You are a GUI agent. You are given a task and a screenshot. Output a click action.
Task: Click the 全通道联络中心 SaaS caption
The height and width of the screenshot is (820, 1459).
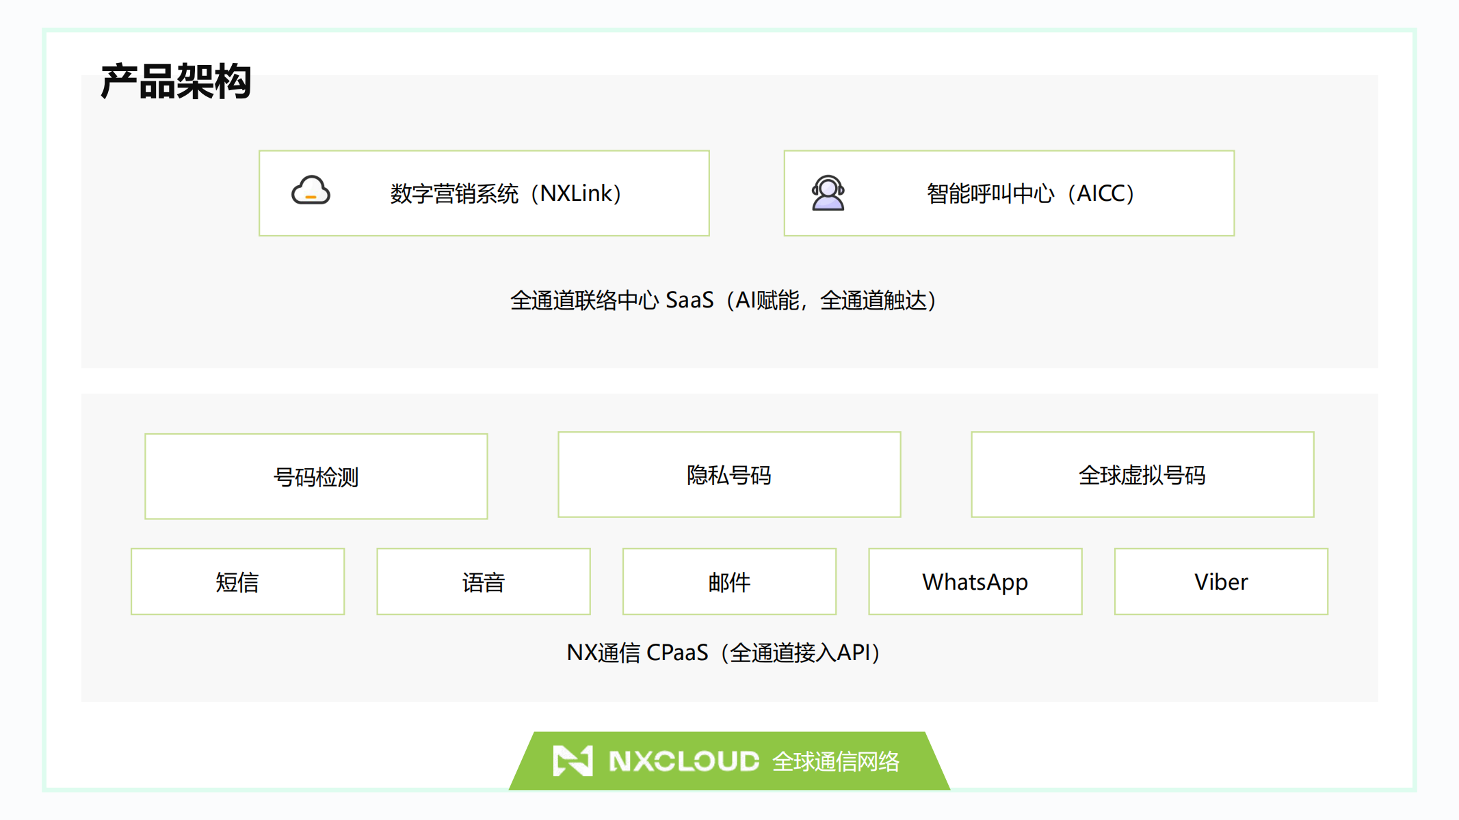point(724,300)
